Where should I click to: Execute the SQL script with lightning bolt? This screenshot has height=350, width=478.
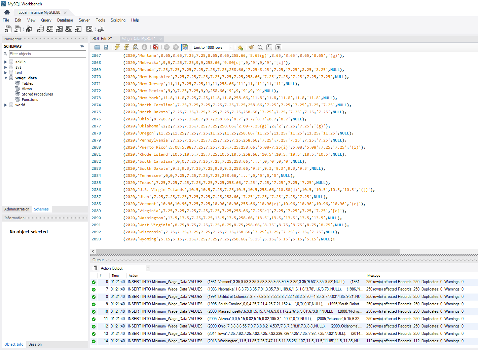[117, 47]
